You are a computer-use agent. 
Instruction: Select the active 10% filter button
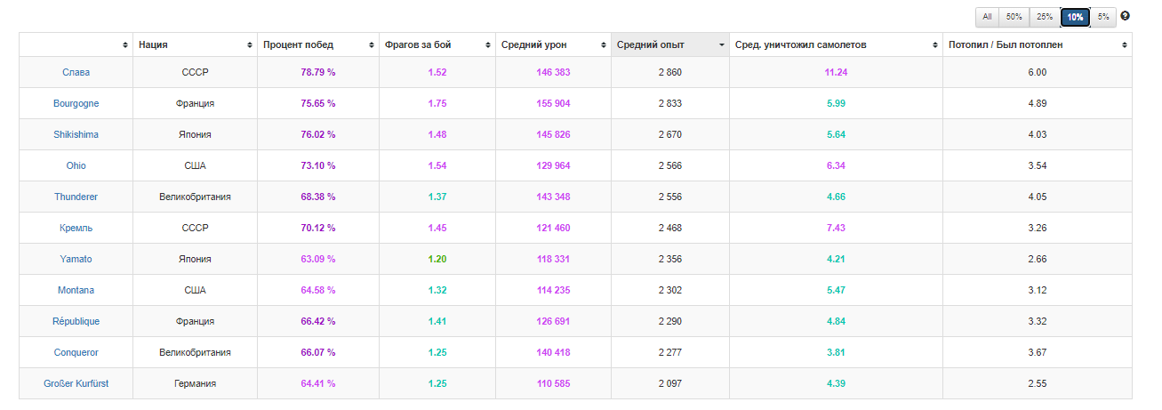point(1075,17)
